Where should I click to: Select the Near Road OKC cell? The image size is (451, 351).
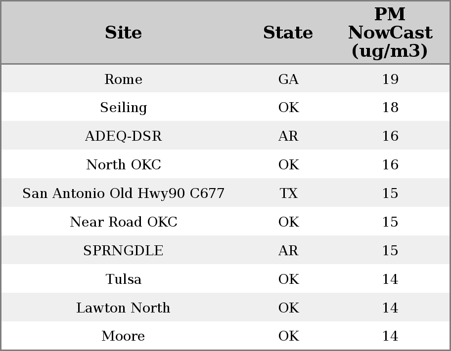(x=123, y=222)
